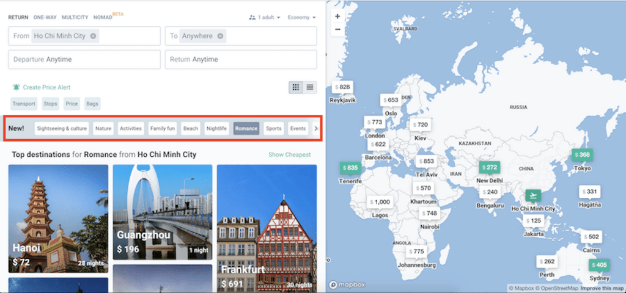Select the ONE-WAY trip type
Image resolution: width=626 pixels, height=293 pixels.
[x=45, y=18]
